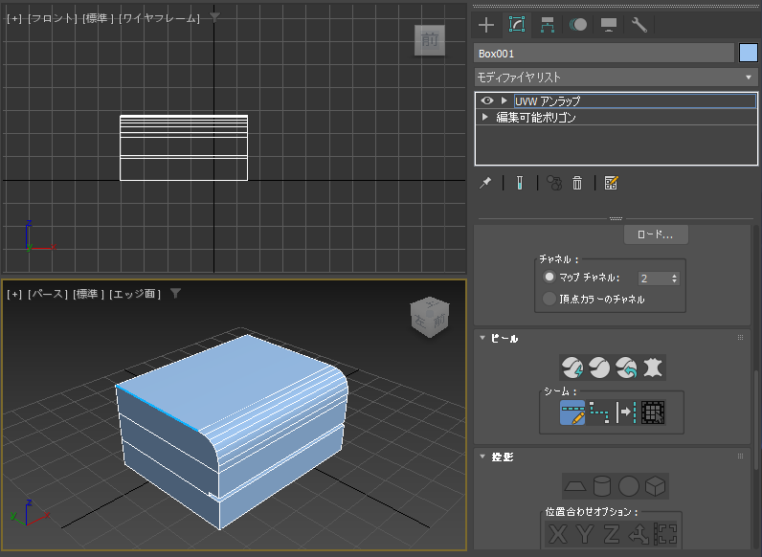This screenshot has height=557, width=762.
Task: Click the trash Remove Modifier icon
Action: (577, 183)
